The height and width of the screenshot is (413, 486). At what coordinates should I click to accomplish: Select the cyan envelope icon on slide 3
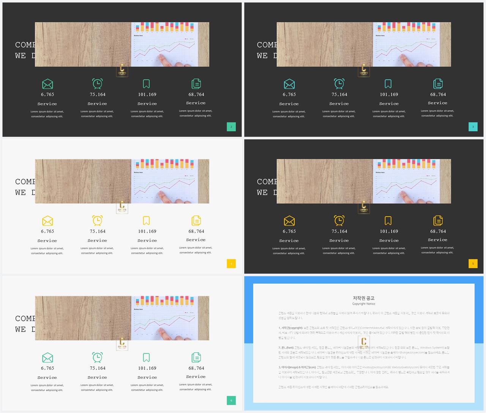coord(289,84)
